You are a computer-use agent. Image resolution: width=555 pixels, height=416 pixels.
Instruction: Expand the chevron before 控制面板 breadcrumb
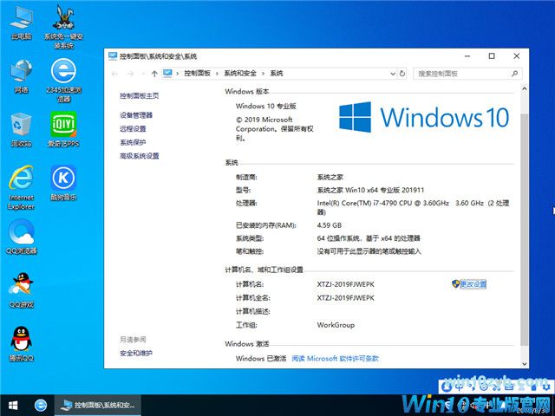click(178, 74)
